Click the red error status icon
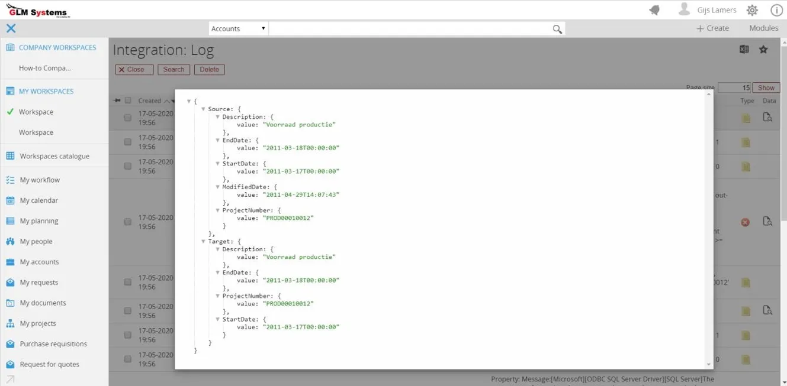The height and width of the screenshot is (386, 787). click(x=746, y=222)
